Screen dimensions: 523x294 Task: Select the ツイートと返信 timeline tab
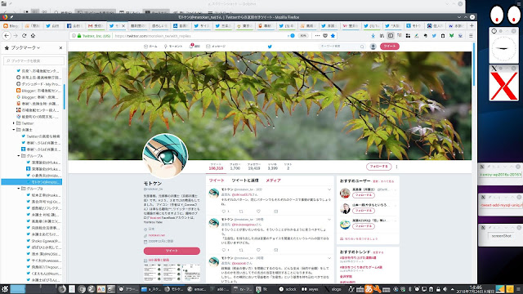coord(245,180)
